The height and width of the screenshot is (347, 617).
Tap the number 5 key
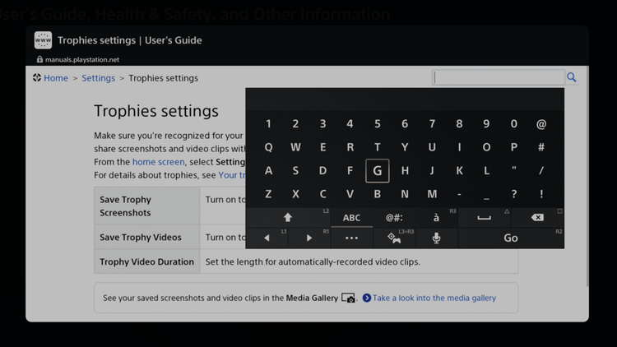click(x=378, y=124)
